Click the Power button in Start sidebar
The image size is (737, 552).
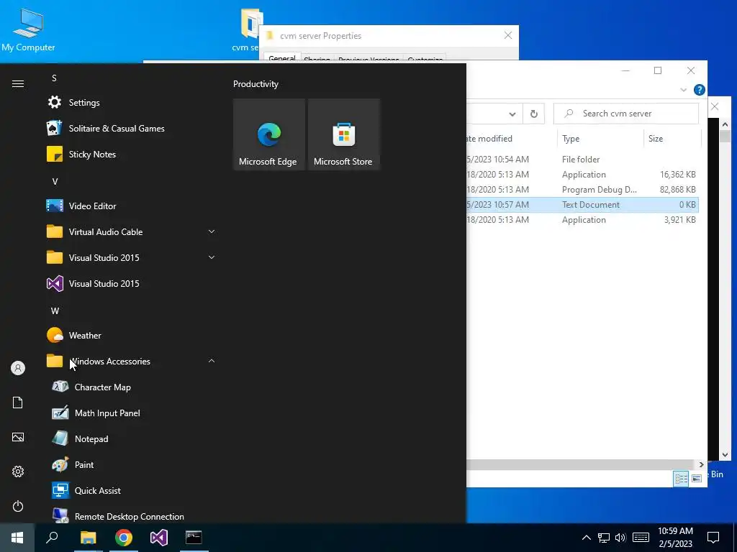click(x=18, y=506)
